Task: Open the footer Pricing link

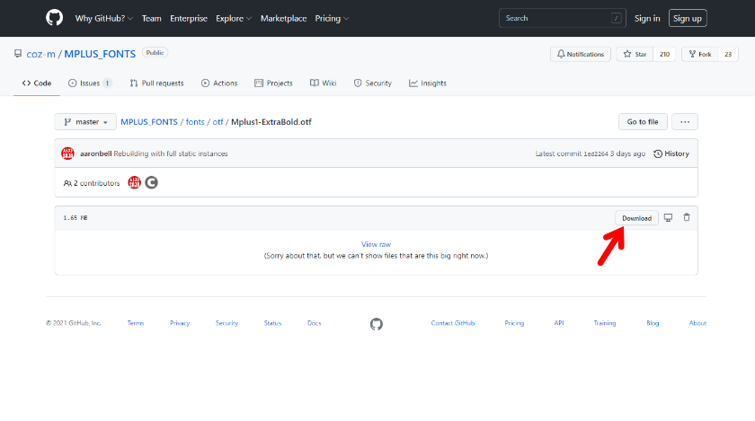Action: tap(514, 323)
